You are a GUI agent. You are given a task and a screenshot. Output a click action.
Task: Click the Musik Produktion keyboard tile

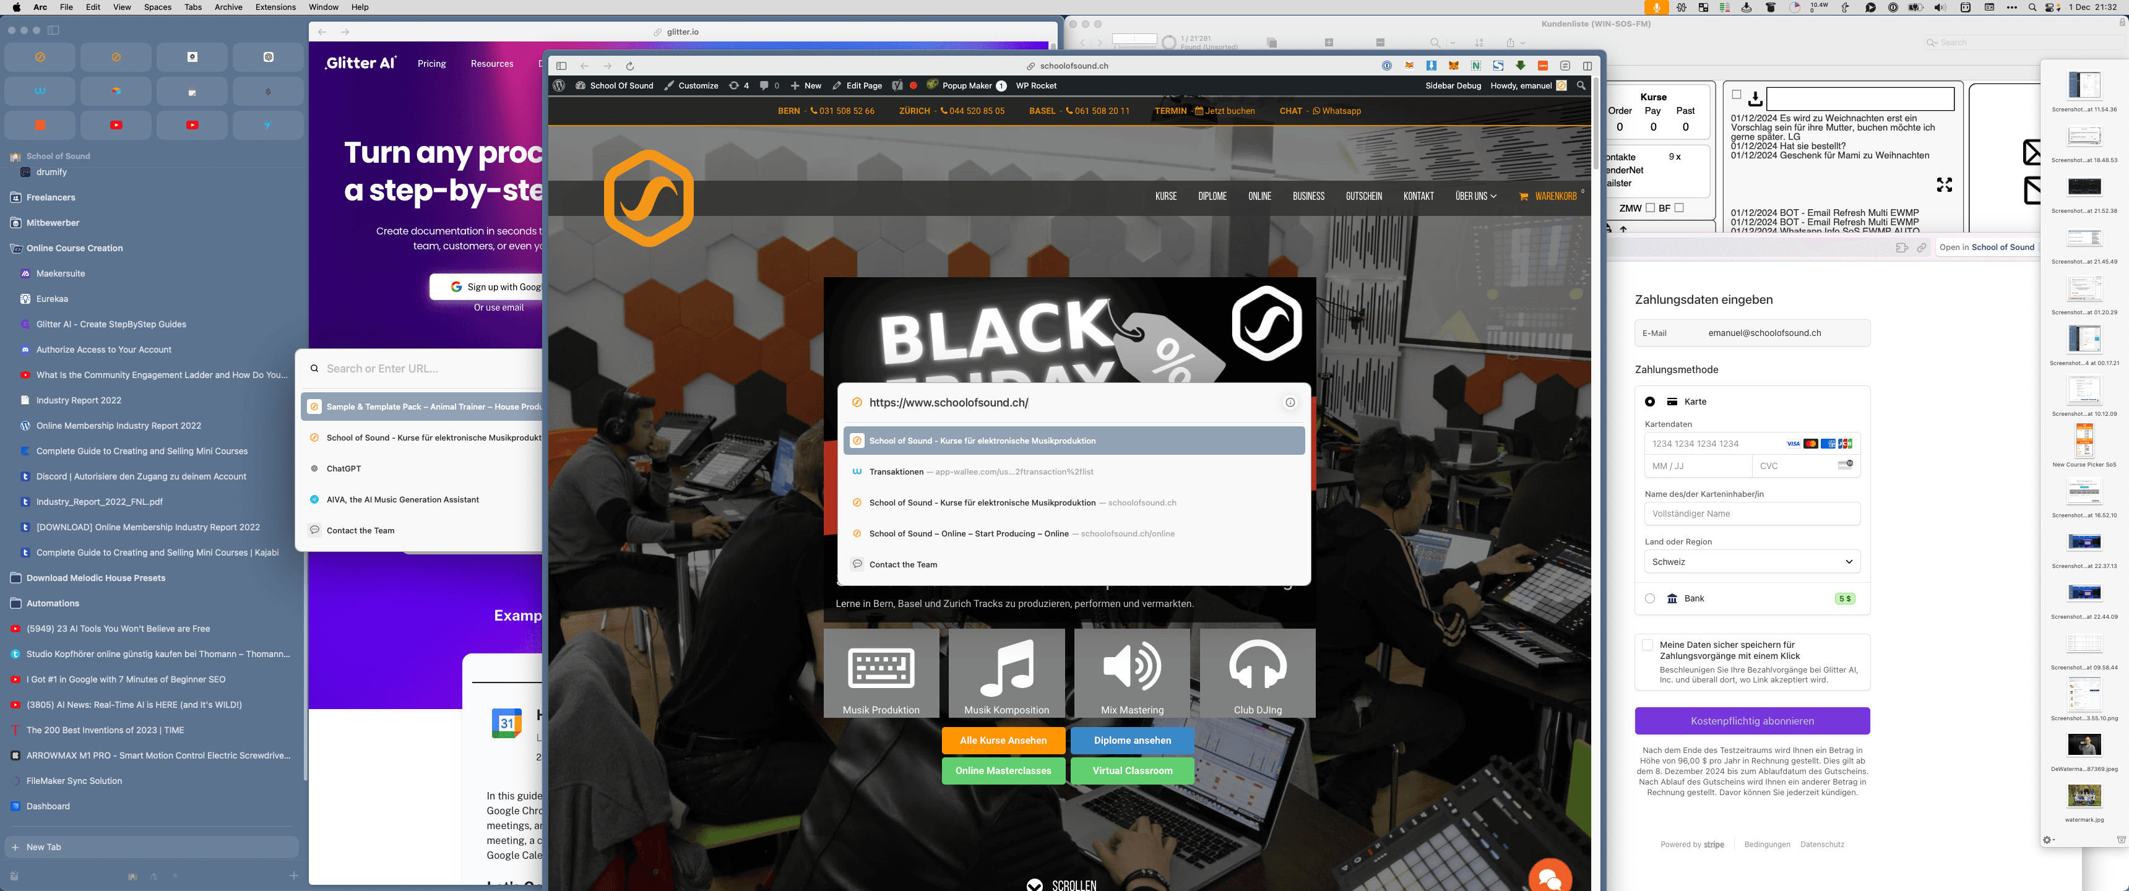[x=881, y=673]
